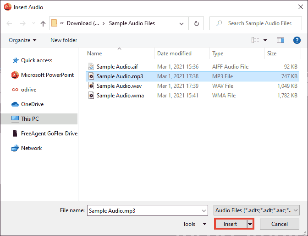This screenshot has height=236, width=308.
Task: Select Network in navigation pane
Action: click(x=31, y=148)
